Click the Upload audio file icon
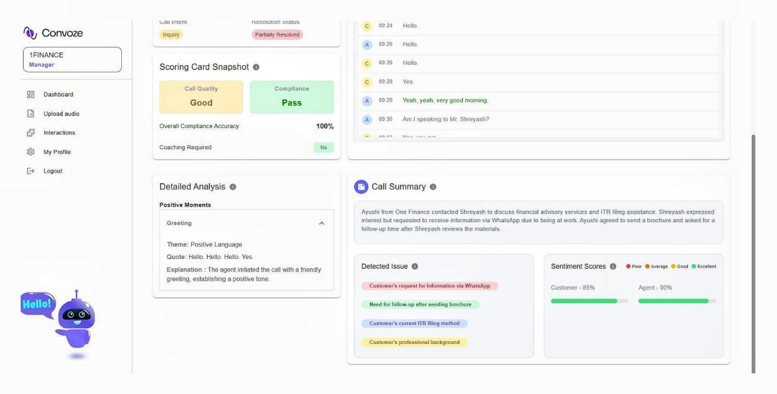777x394 pixels. point(31,114)
